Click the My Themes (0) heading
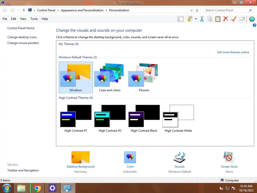The width and height of the screenshot is (257, 193). [69, 44]
